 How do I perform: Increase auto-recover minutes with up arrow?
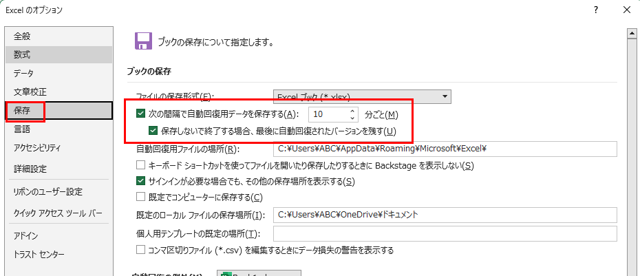coord(352,111)
